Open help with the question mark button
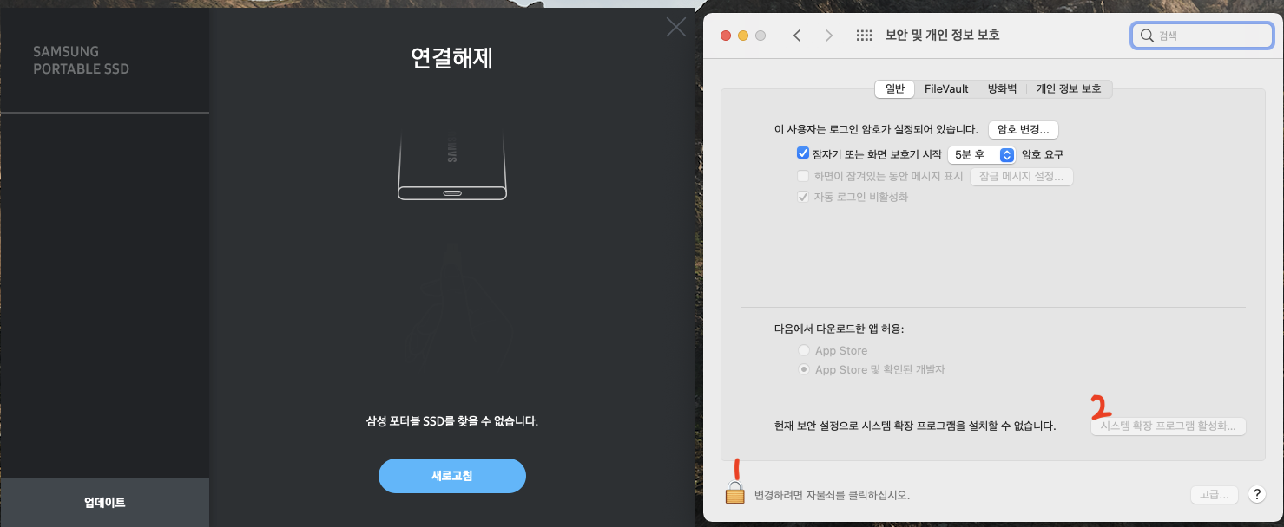This screenshot has width=1284, height=527. [x=1255, y=495]
